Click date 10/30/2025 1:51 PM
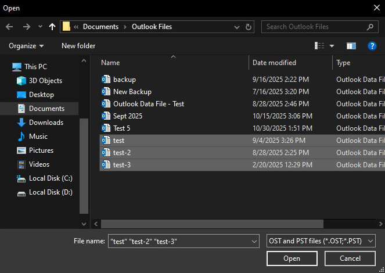The height and width of the screenshot is (273, 385). [x=282, y=128]
